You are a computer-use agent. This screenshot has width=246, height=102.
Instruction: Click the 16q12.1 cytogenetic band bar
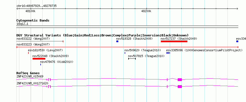click(x=127, y=27)
